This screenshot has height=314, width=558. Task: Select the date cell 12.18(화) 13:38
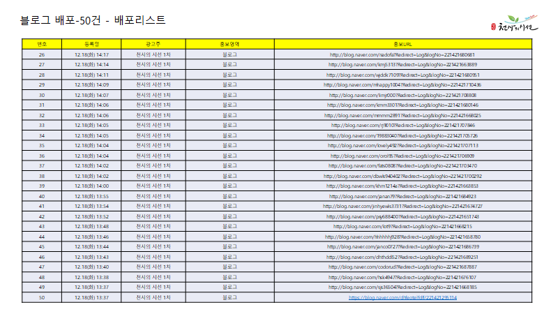coord(91,277)
